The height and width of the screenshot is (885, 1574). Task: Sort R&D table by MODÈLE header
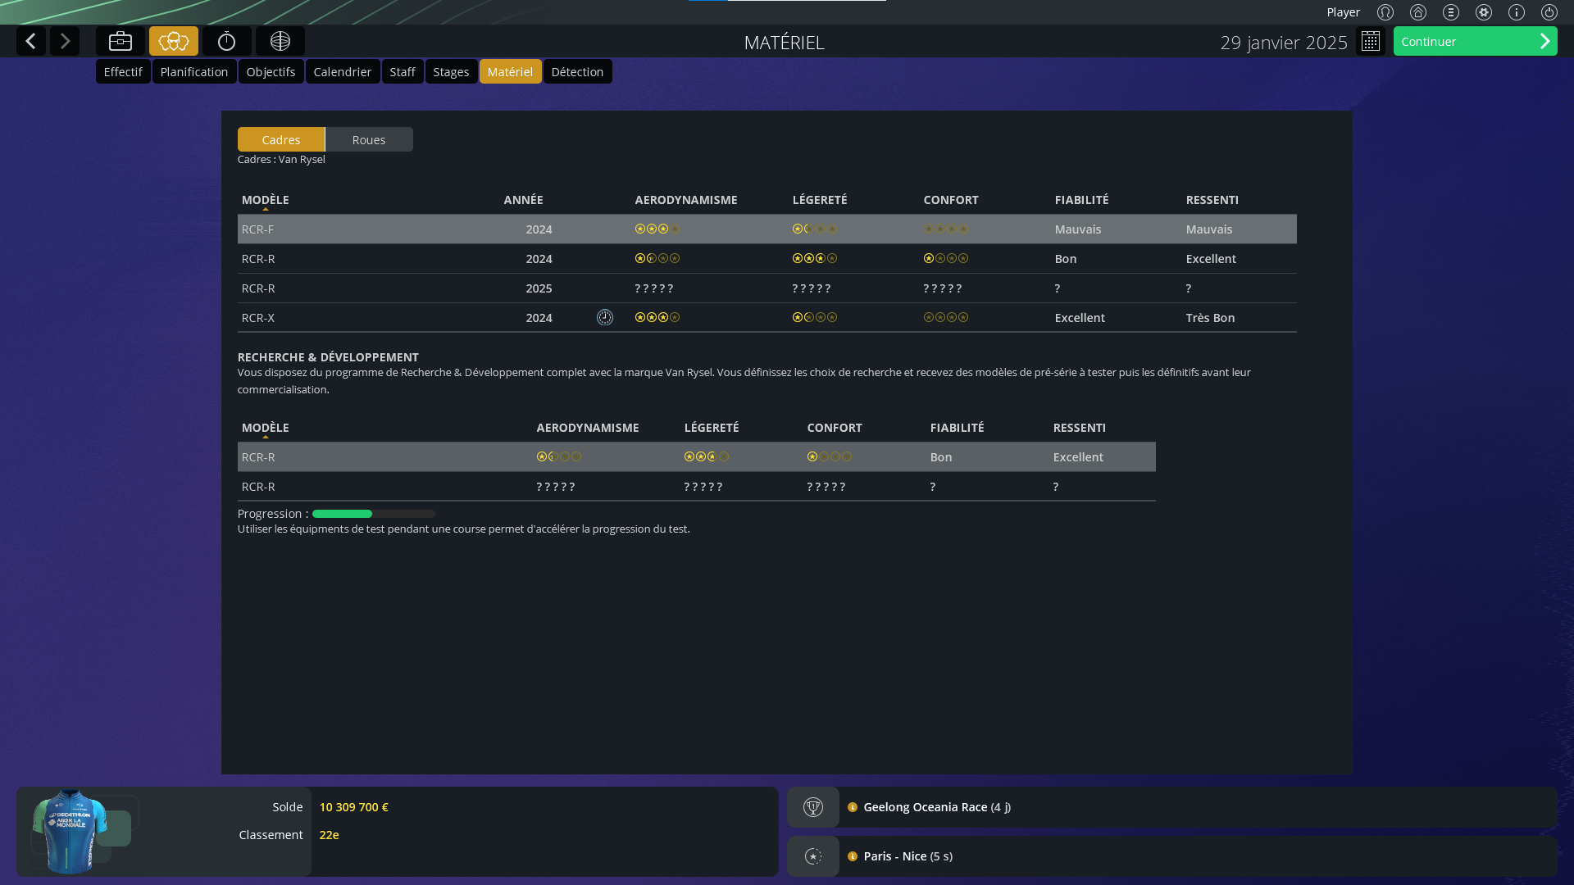(265, 428)
